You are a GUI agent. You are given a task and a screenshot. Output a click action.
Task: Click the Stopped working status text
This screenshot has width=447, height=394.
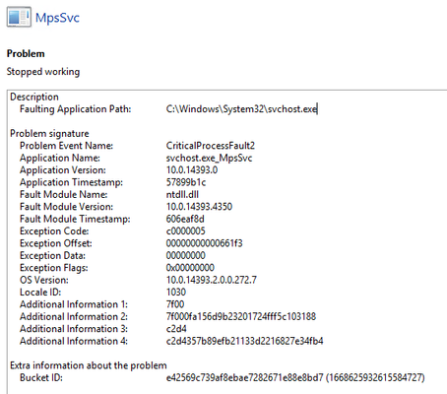tap(43, 72)
